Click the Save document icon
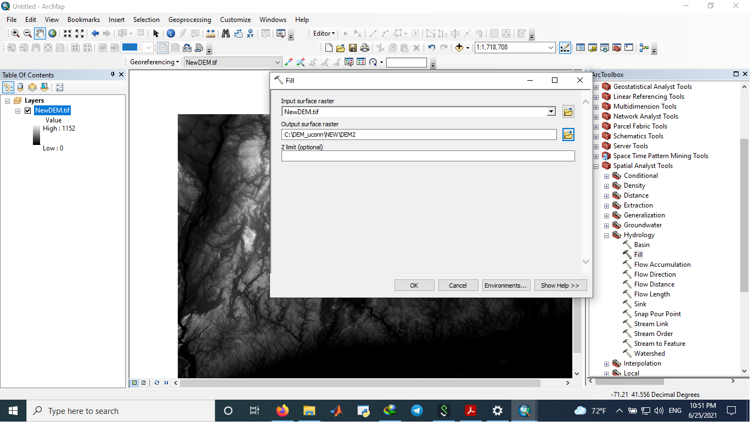Image resolution: width=755 pixels, height=426 pixels. 353,48
